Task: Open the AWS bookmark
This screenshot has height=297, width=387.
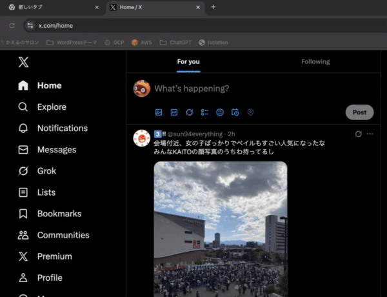Action: (142, 43)
